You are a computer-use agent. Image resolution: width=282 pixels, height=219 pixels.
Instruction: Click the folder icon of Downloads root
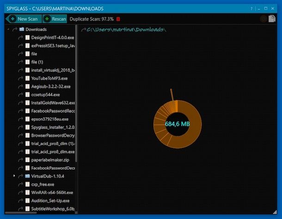click(x=22, y=29)
